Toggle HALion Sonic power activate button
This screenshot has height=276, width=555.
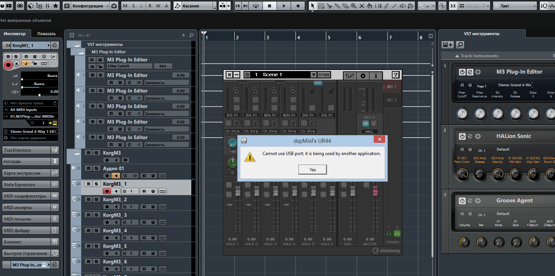(x=462, y=137)
